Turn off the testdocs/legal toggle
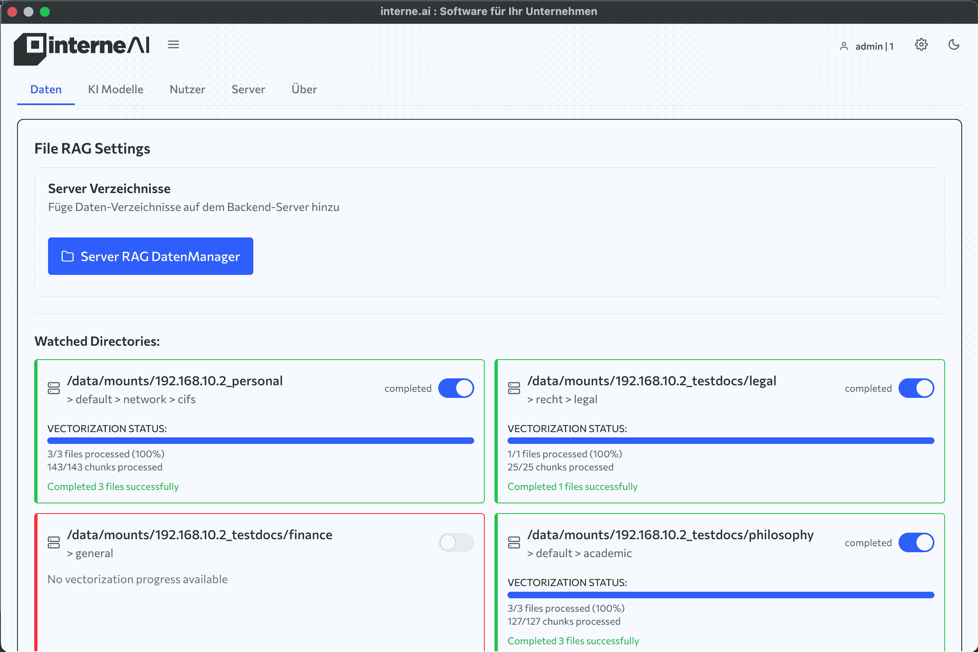Image resolution: width=978 pixels, height=652 pixels. pos(916,388)
